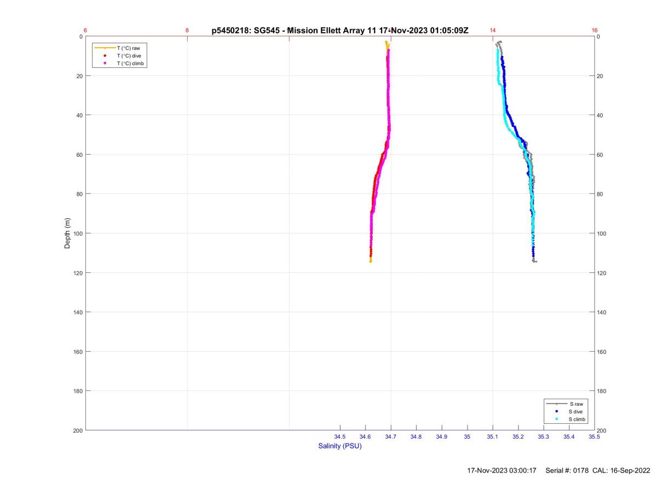The width and height of the screenshot is (657, 484).
Task: Click the red temperature tick label '6'
Action: [x=85, y=31]
